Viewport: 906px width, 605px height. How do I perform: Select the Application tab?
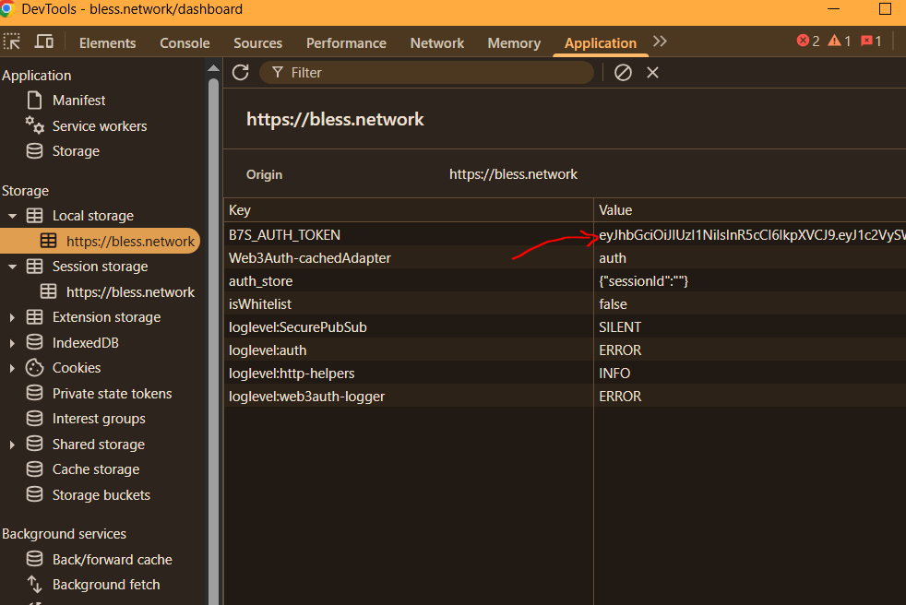pos(601,42)
